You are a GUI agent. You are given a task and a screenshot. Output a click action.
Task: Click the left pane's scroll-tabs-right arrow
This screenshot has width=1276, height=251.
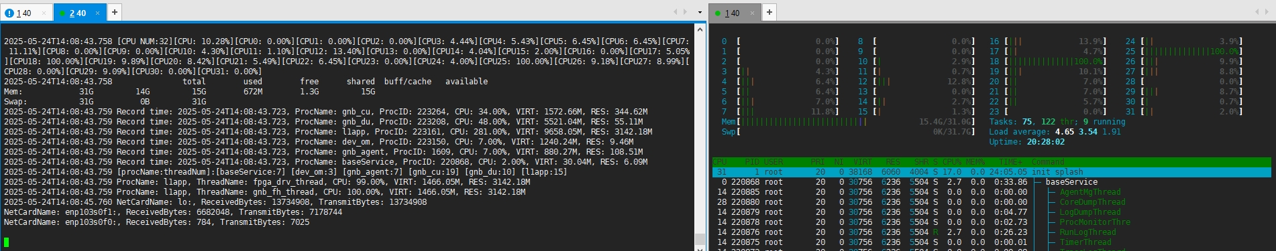click(x=685, y=12)
